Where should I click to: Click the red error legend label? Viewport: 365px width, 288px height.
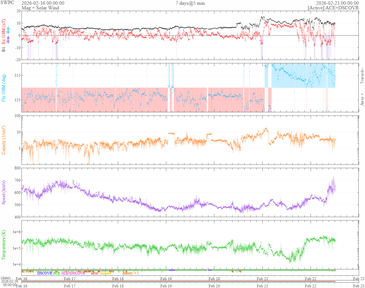point(95,273)
